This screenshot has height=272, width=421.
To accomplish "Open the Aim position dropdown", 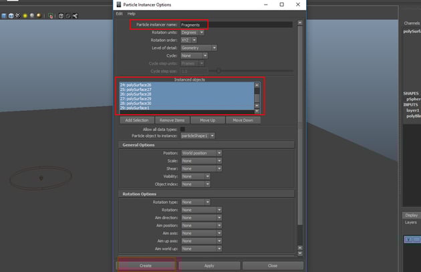I will (201, 225).
